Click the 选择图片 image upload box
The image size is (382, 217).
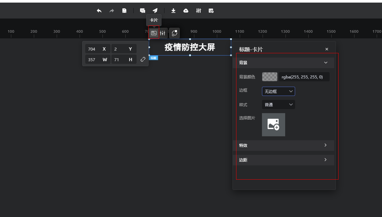(273, 125)
